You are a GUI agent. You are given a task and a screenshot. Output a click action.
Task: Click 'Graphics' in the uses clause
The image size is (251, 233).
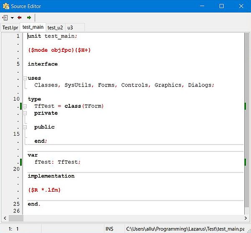click(x=168, y=85)
